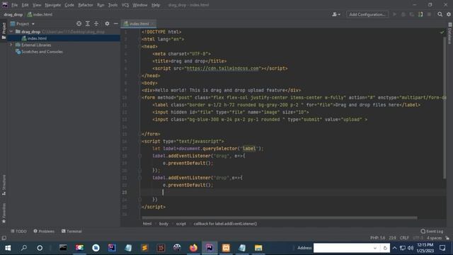Click the Start Listening for PHP Debug icon
The width and height of the screenshot is (453, 255).
420,14
